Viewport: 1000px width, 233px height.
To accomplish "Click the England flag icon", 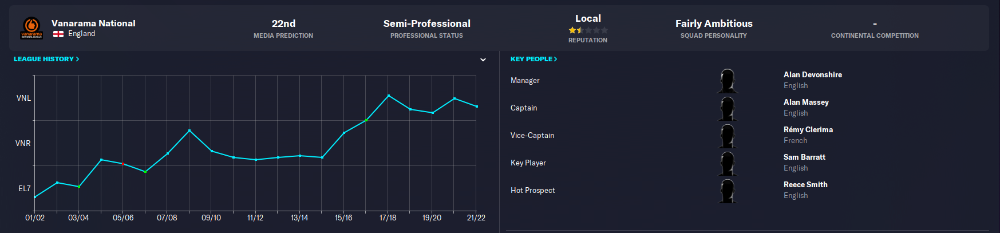I will tap(58, 34).
